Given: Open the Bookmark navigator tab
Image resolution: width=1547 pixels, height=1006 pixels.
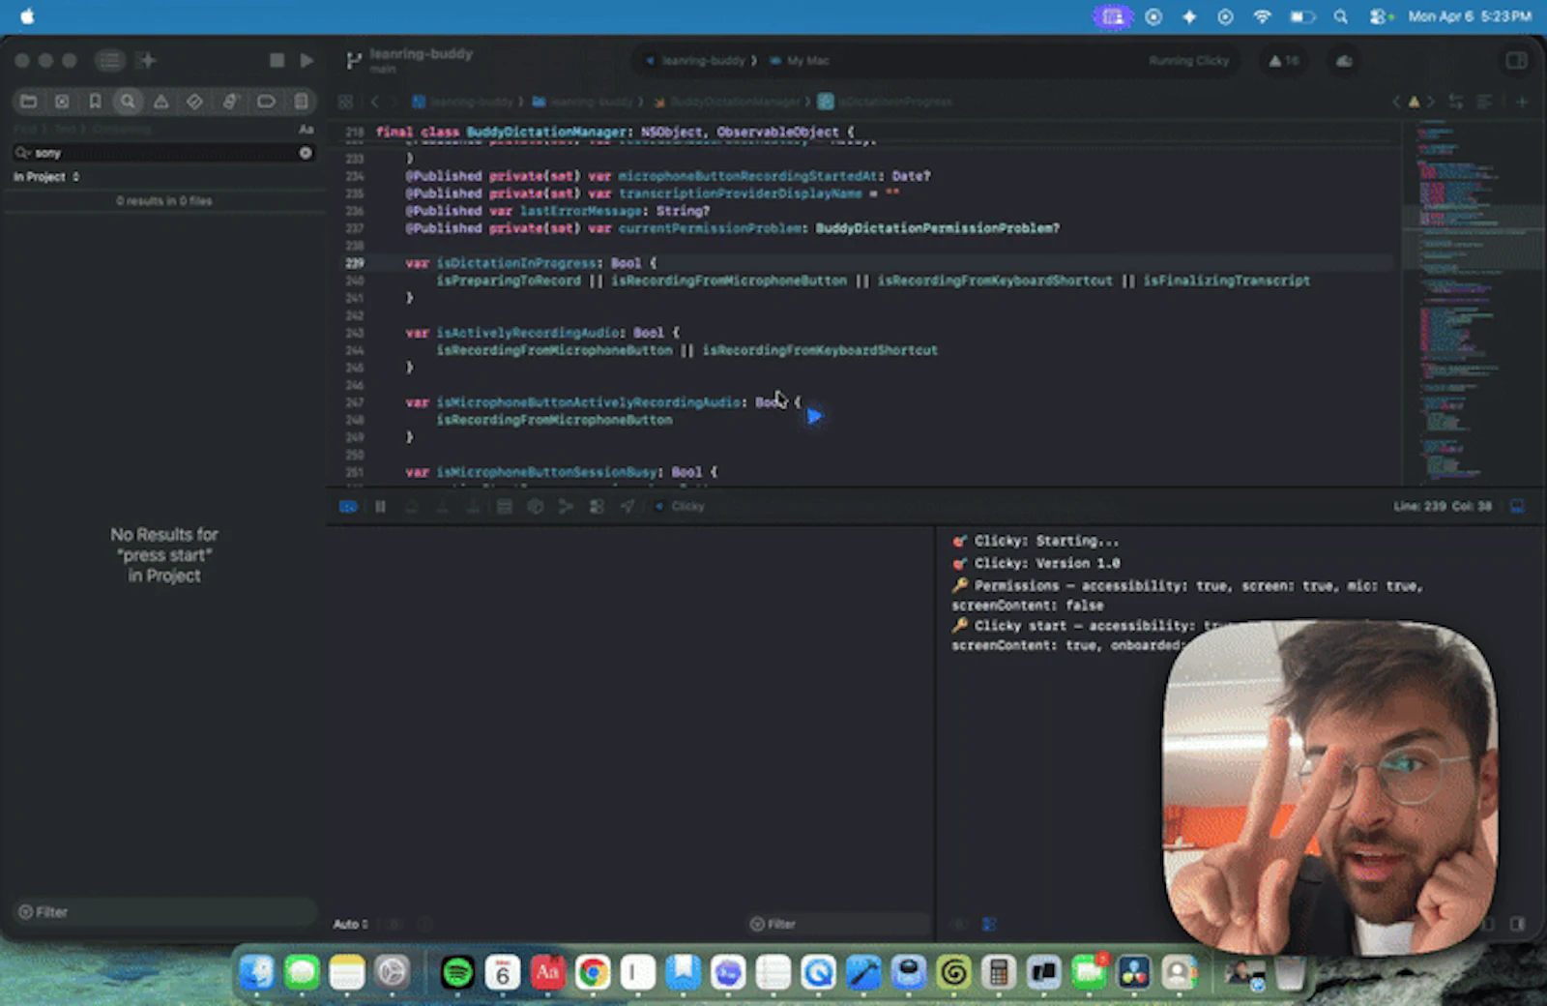Looking at the screenshot, I should point(95,102).
